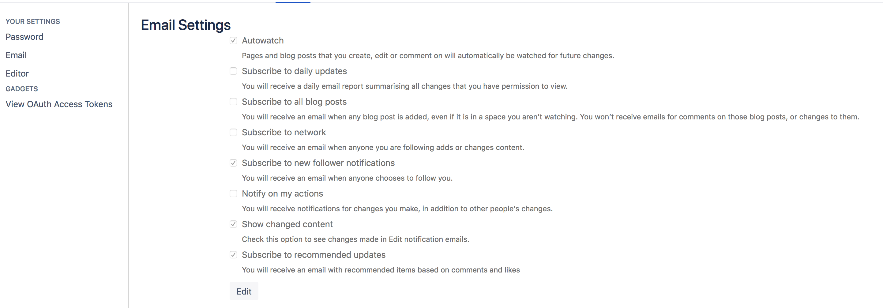Go to Email settings in sidebar
The image size is (883, 308).
point(16,55)
